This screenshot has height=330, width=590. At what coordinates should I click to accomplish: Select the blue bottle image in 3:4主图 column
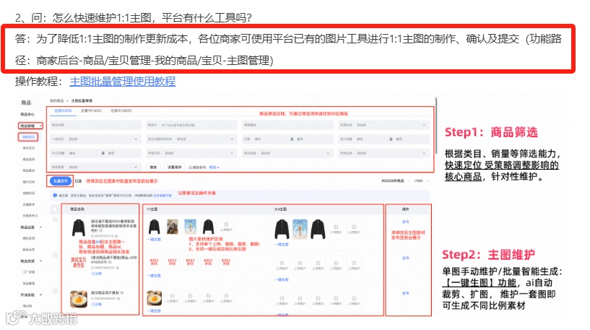[300, 229]
